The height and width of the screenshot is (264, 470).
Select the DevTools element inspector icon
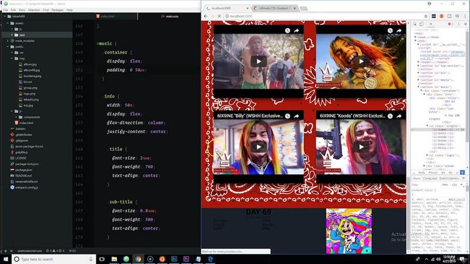[x=415, y=24]
